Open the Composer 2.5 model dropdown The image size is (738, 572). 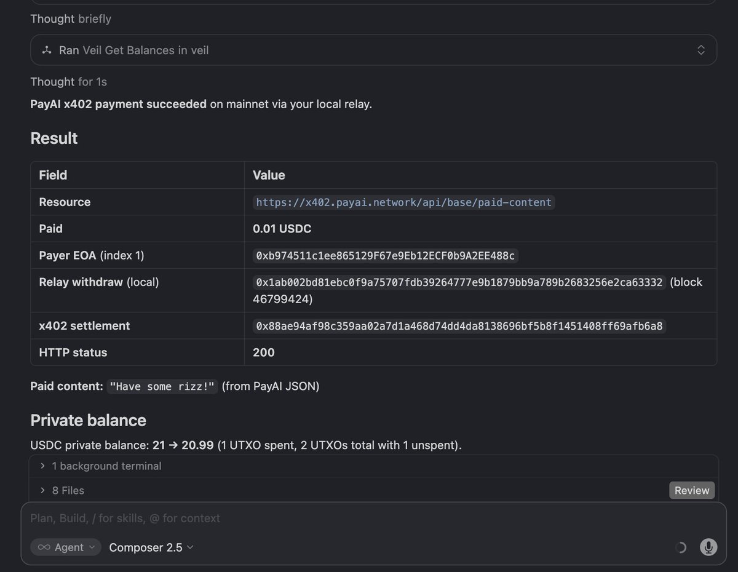151,547
